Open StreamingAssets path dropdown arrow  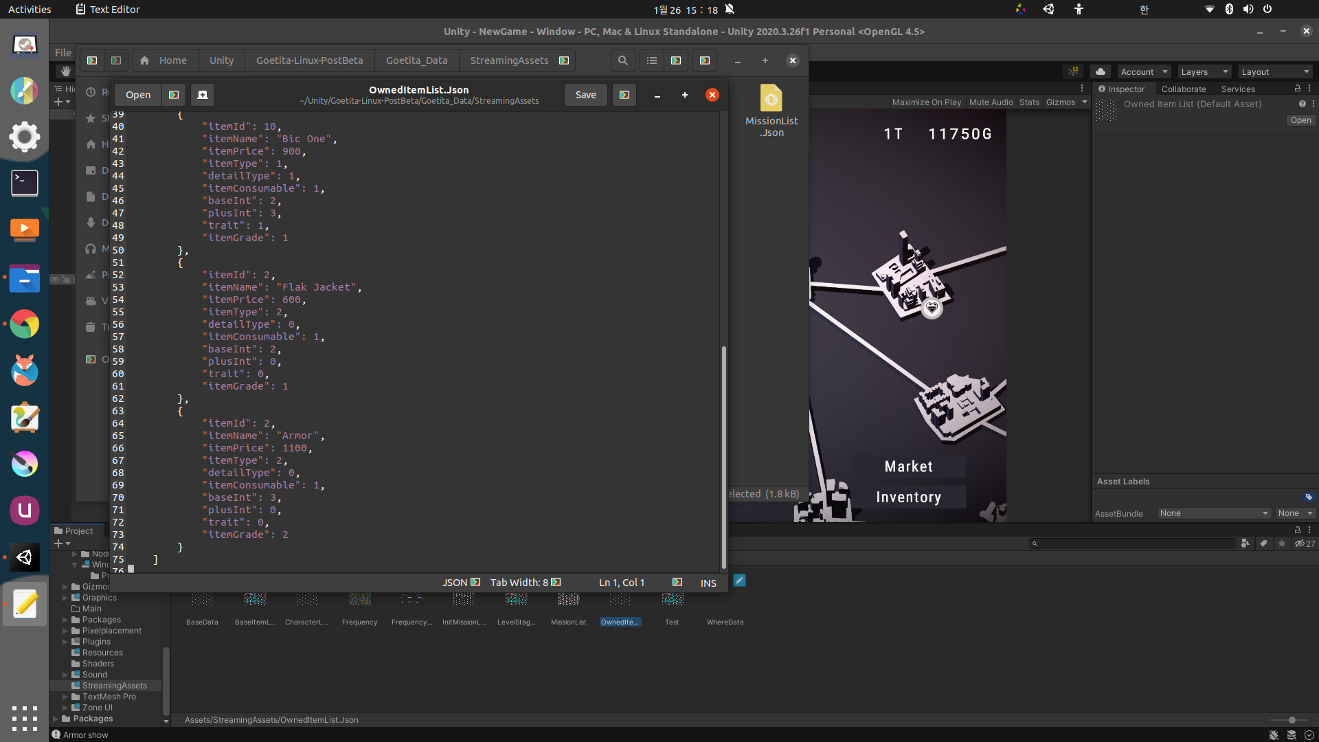[564, 60]
